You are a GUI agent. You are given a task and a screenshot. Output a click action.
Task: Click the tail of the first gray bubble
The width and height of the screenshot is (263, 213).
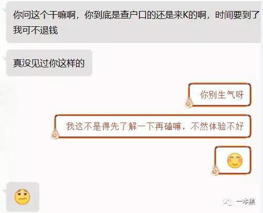pyautogui.click(x=5, y=10)
